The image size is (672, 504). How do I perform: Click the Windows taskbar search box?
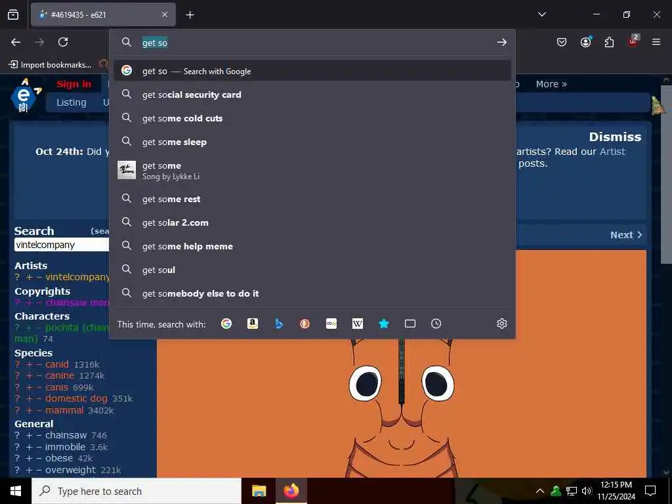(136, 491)
